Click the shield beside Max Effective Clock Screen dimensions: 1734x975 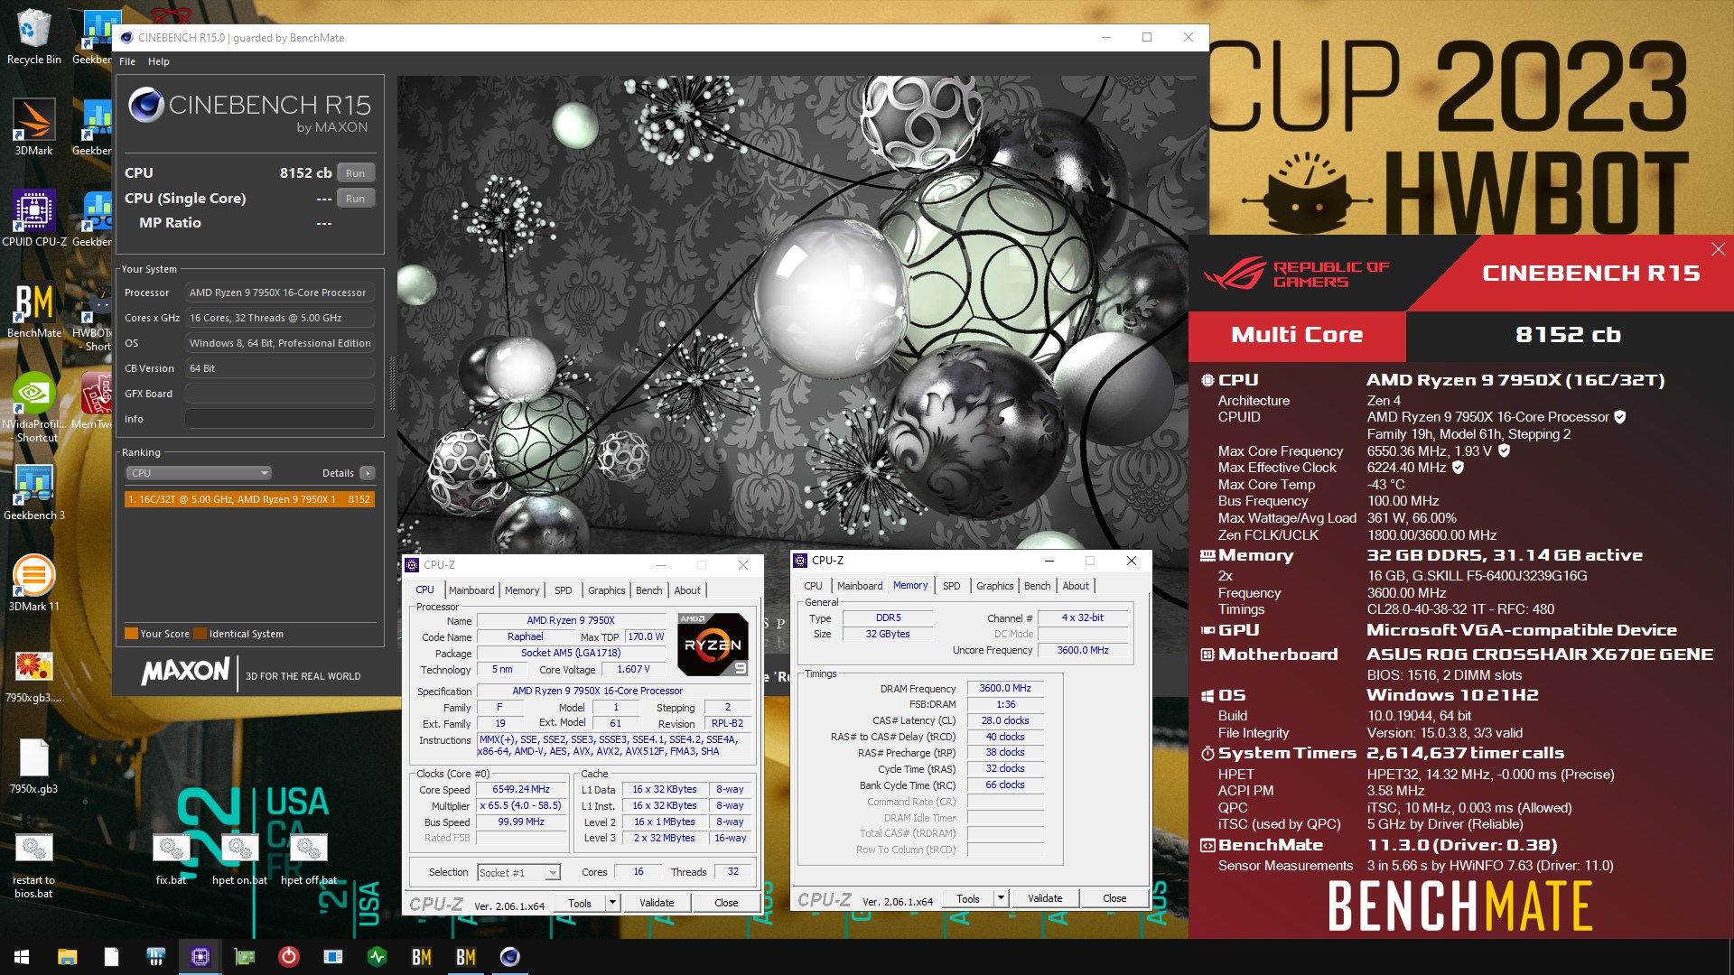click(x=1458, y=468)
